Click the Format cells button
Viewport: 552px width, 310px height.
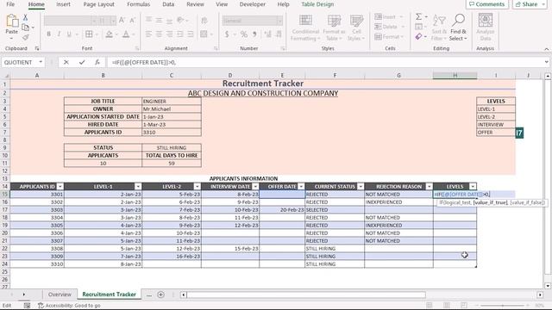[389, 36]
